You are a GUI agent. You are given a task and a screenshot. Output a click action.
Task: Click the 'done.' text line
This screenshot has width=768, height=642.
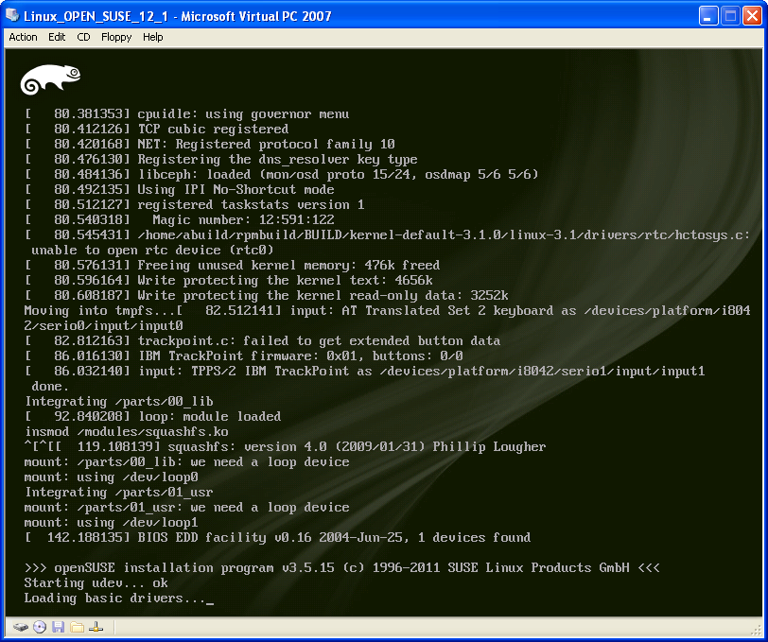tap(49, 387)
